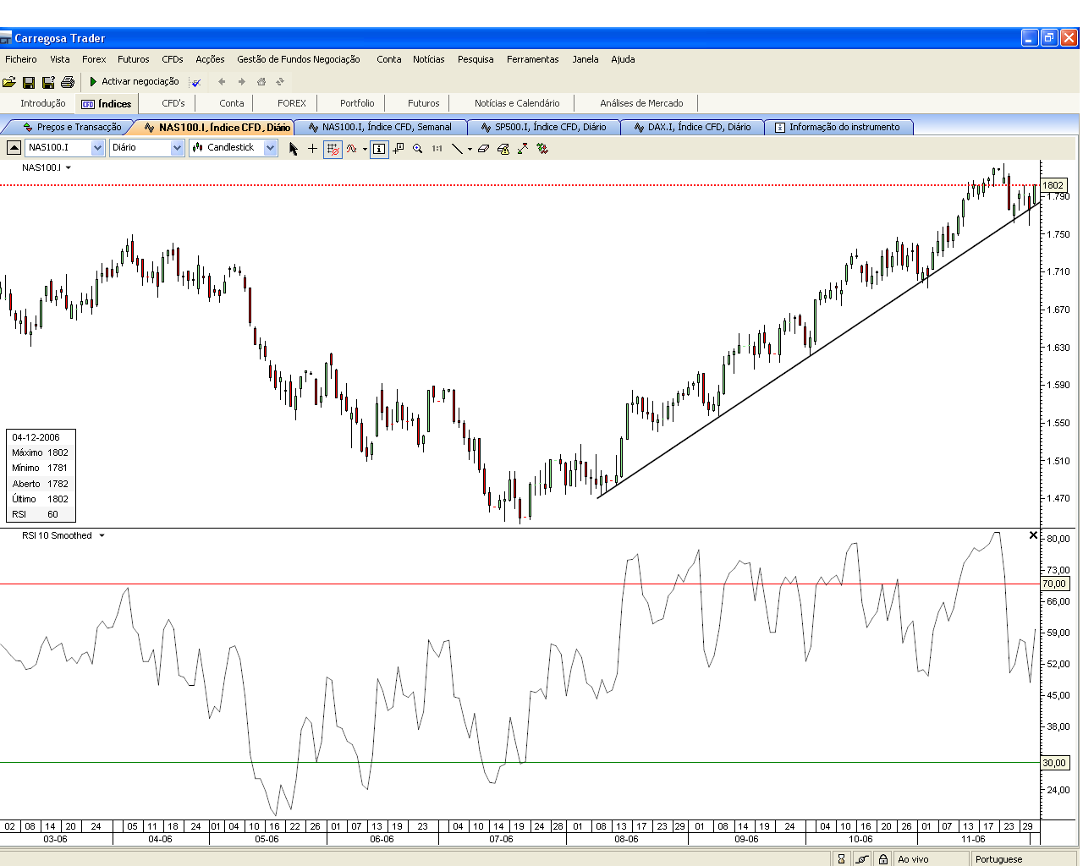
Task: Click the print icon in the toolbar
Action: (x=67, y=81)
